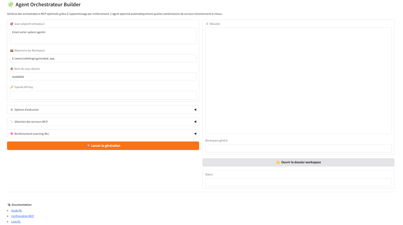Click the key icon beside OpenAI API Key
The width and height of the screenshot is (403, 225).
12,87
